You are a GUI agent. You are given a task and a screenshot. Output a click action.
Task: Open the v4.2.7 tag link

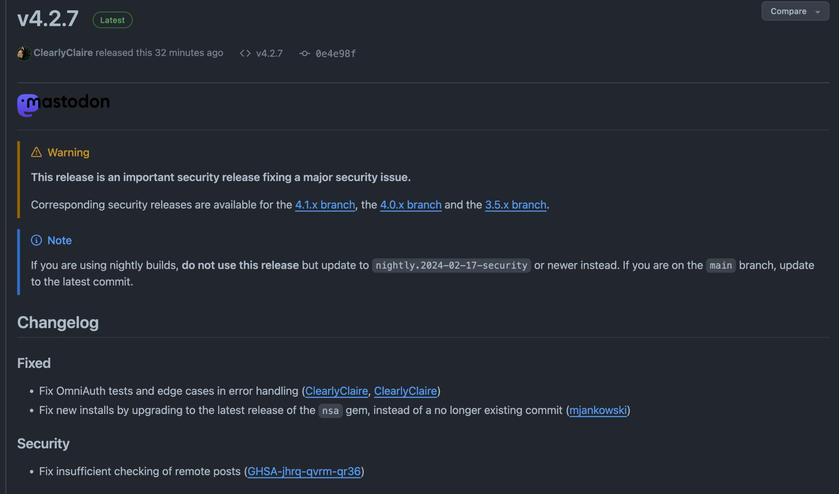point(269,53)
